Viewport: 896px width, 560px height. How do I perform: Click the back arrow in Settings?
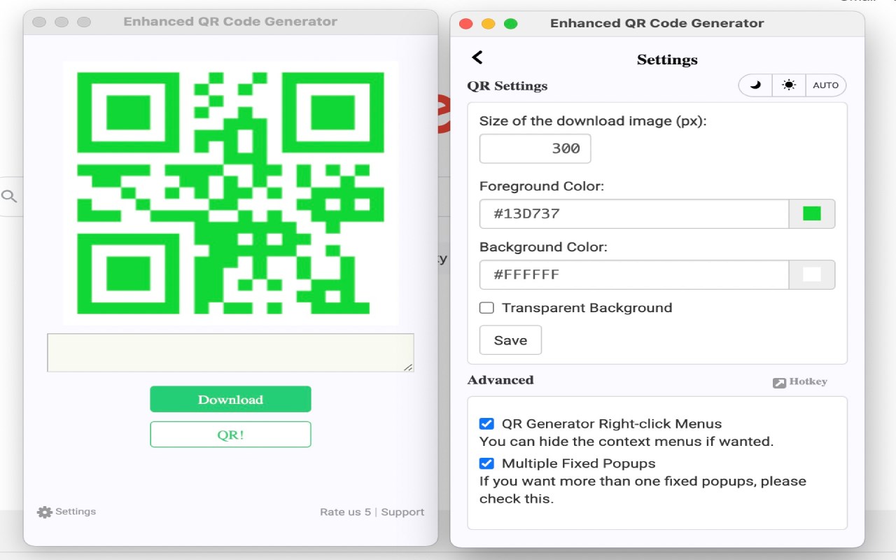click(477, 57)
